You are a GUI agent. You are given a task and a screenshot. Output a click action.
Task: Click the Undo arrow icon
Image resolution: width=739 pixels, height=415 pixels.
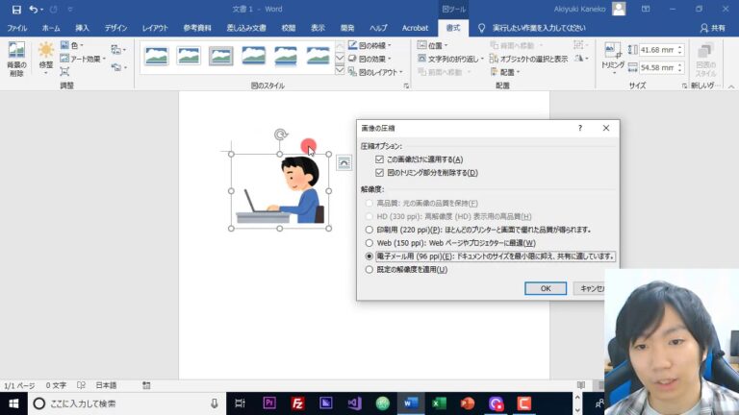pyautogui.click(x=33, y=10)
